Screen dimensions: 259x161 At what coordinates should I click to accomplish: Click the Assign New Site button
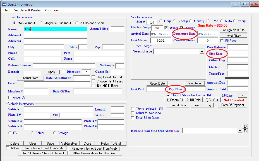(x=234, y=30)
